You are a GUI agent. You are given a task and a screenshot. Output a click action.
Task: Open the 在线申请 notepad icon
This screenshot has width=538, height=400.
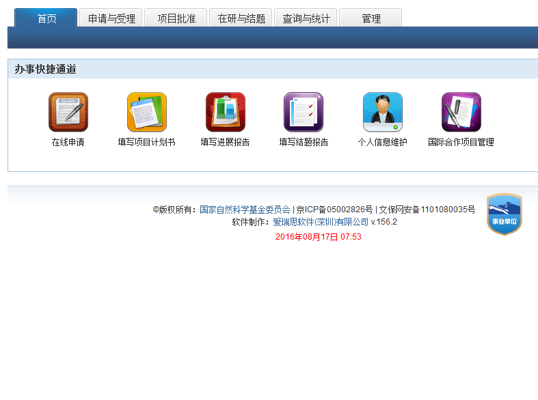68,112
